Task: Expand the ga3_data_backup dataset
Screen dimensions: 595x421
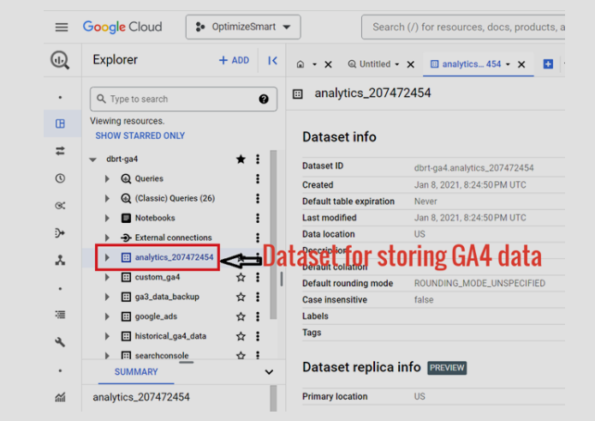Action: [107, 297]
